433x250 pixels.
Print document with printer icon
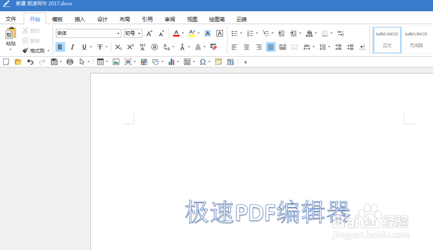(x=70, y=62)
